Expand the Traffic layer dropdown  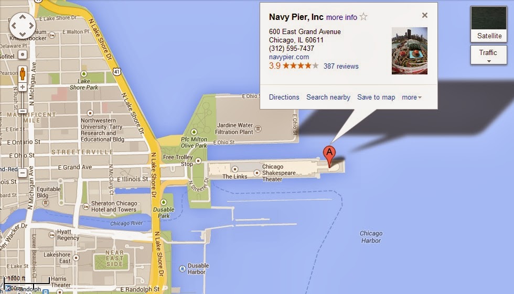[x=489, y=55]
